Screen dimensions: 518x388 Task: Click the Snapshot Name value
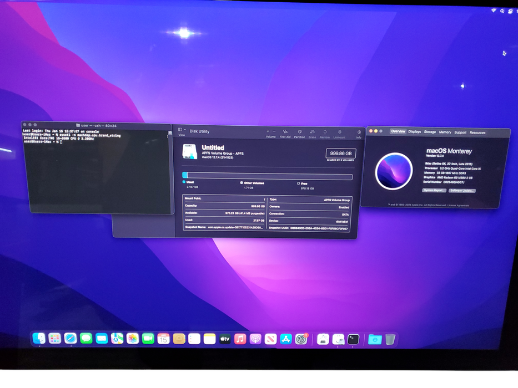click(x=235, y=227)
